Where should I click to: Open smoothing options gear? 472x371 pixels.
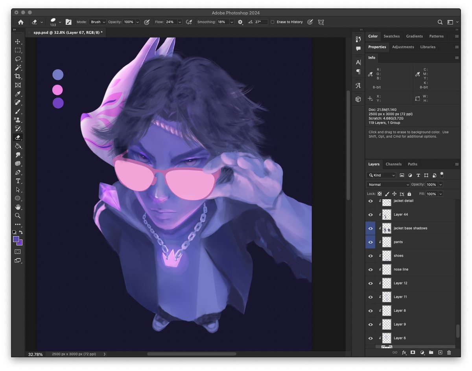tap(240, 22)
